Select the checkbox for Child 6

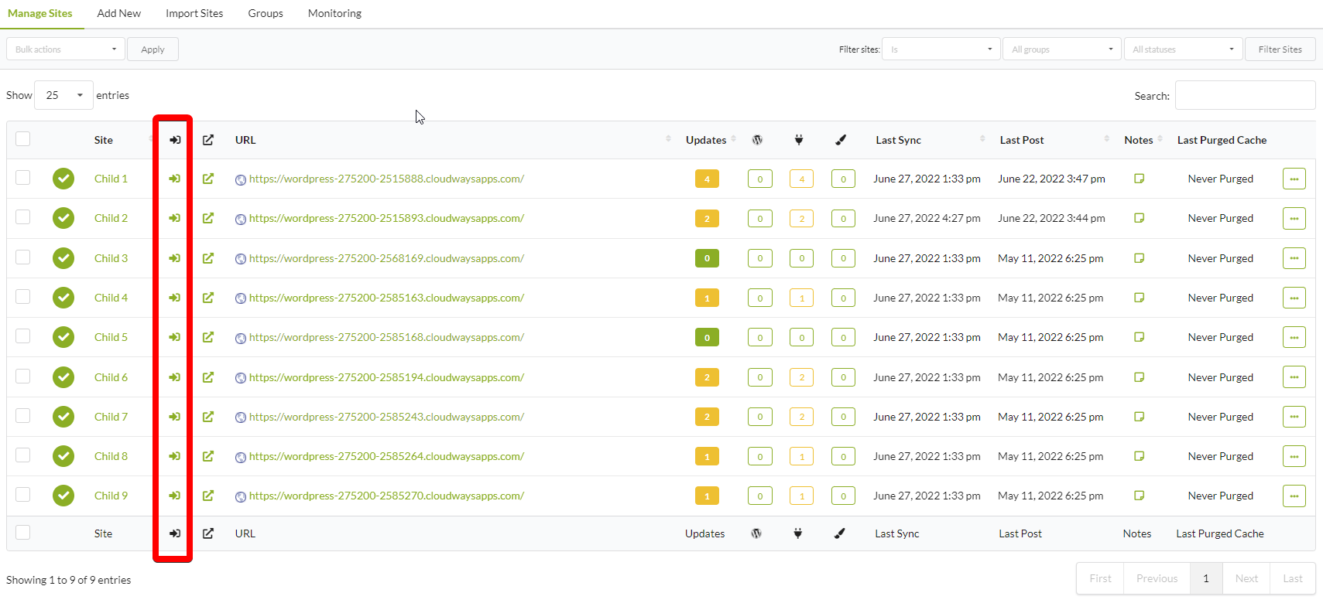pos(23,376)
